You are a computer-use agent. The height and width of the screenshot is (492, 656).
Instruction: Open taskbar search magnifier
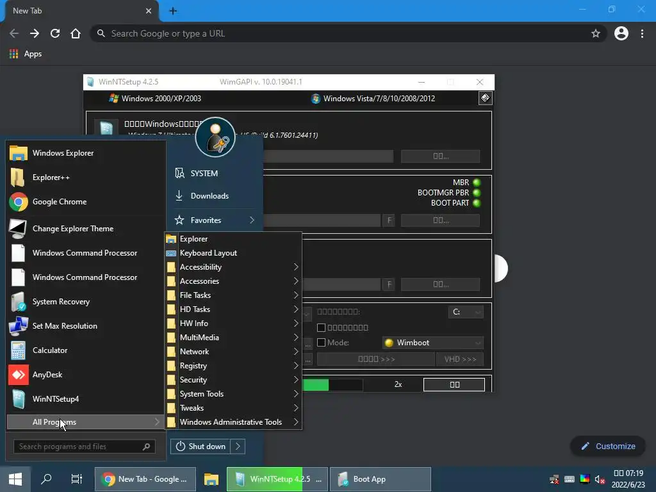click(46, 479)
